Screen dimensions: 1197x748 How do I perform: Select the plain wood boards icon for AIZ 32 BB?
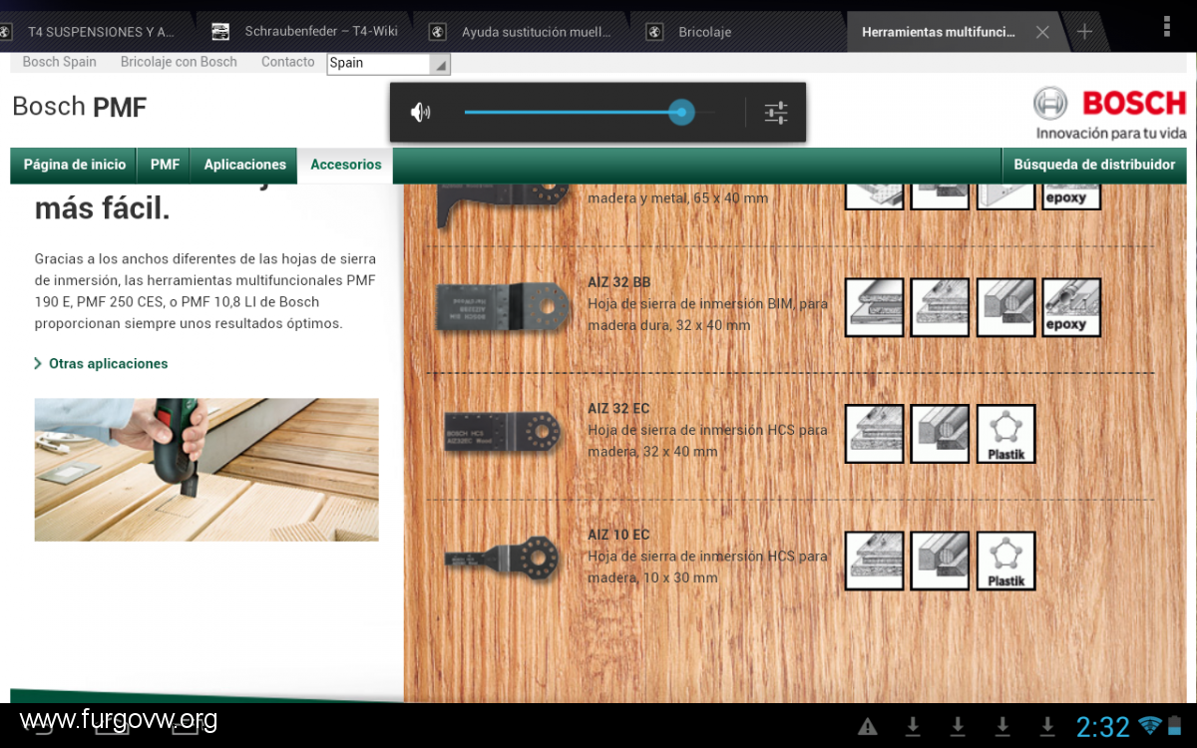coord(875,307)
